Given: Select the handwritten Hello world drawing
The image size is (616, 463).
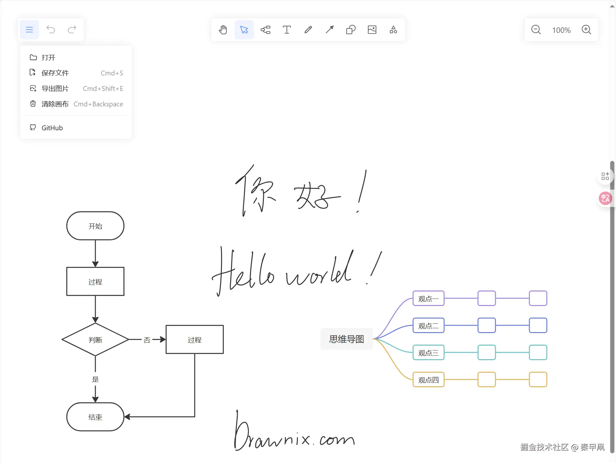Looking at the screenshot, I should click(x=297, y=271).
